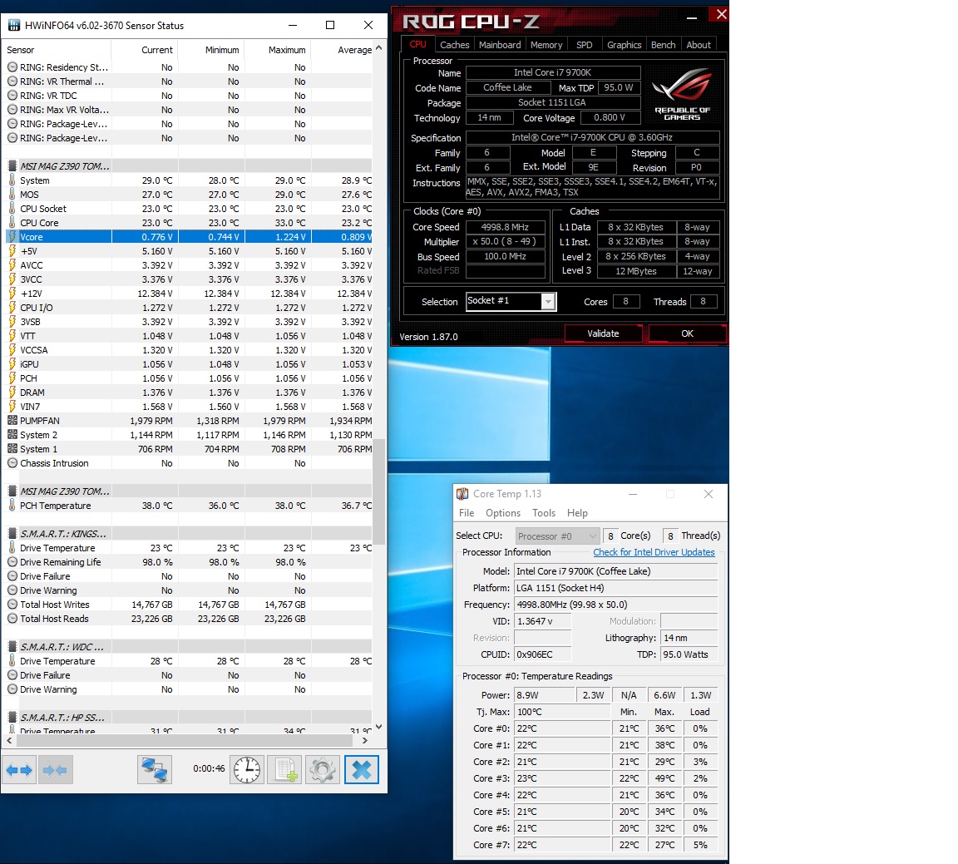Screen dimensions: 958x864
Task: Click HWiNFO vertical scrollbar thumb
Action: tap(379, 491)
